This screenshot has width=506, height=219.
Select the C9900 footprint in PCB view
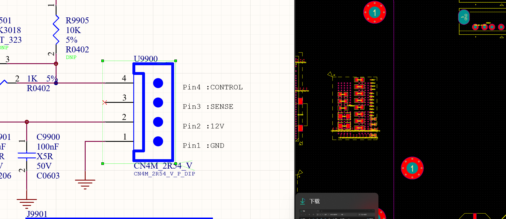(359, 80)
